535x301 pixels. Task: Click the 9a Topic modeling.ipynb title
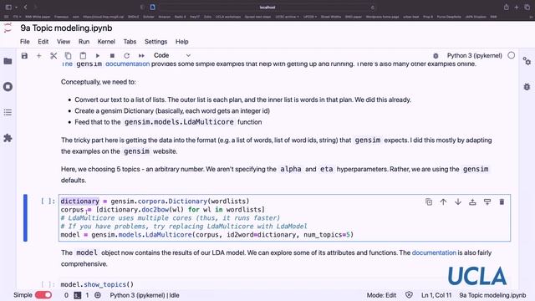click(66, 28)
